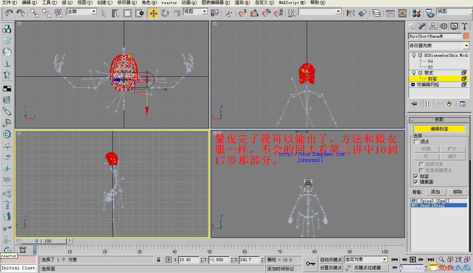Activate the Select and Rotate tool
473x273 pixels.
165,13
